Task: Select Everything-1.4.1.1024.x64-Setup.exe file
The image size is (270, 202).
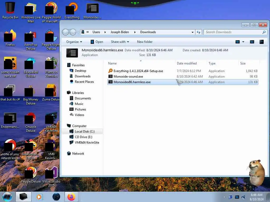Action: (183, 71)
